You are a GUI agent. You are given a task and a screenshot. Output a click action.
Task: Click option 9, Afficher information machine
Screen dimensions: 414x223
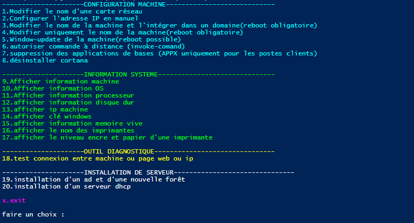point(60,81)
